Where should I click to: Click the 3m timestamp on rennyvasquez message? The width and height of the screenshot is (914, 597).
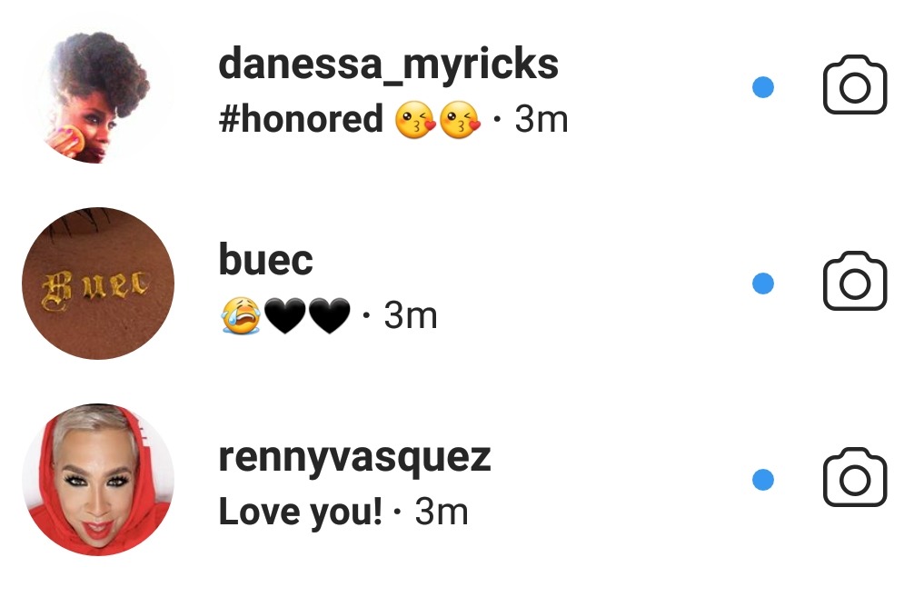tap(442, 513)
